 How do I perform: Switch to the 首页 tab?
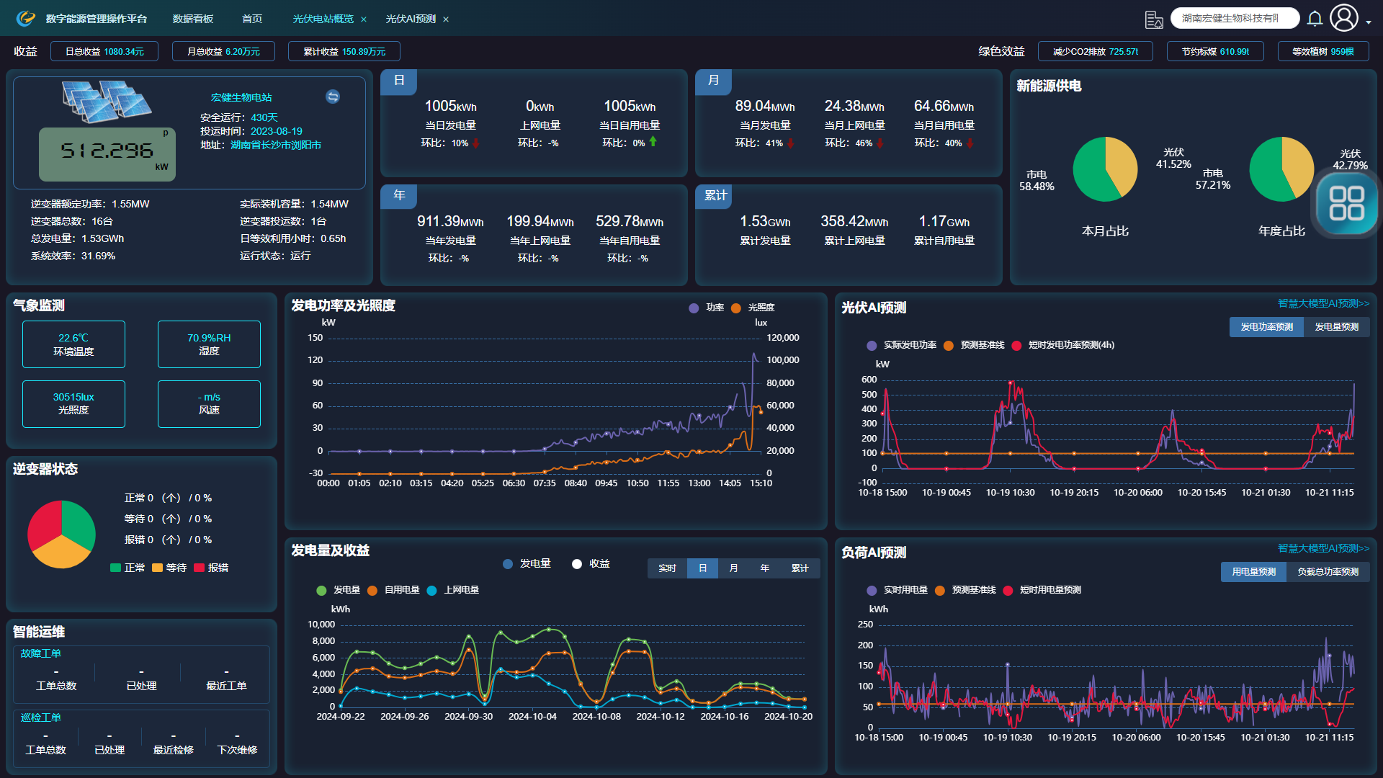[x=252, y=19]
